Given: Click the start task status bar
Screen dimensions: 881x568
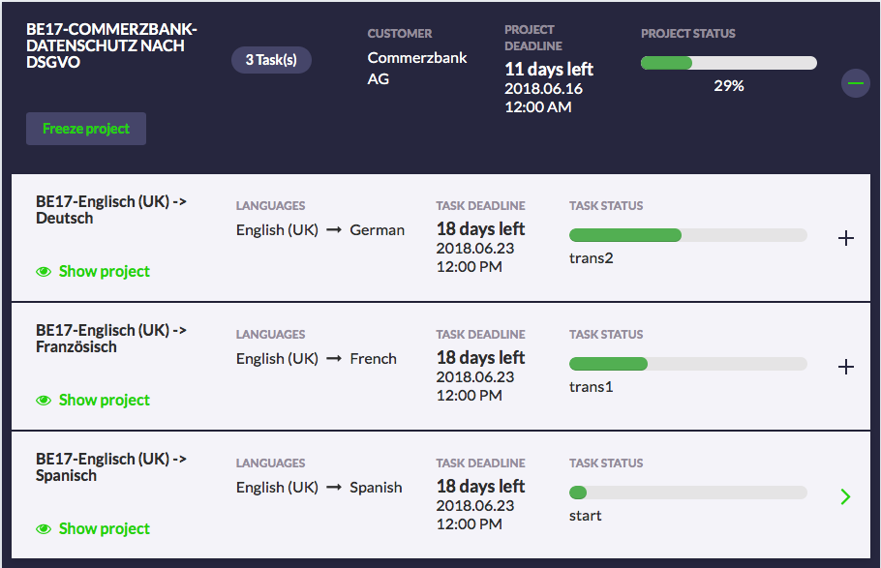Looking at the screenshot, I should (687, 493).
